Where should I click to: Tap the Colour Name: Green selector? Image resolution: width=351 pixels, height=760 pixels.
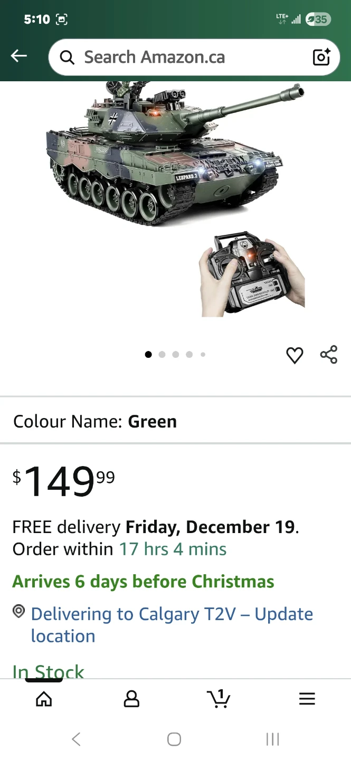[175, 421]
